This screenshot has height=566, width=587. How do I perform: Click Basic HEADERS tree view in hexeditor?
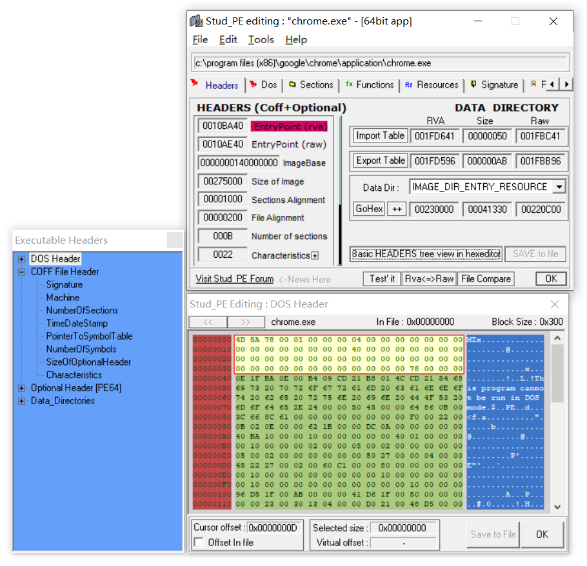pyautogui.click(x=426, y=254)
